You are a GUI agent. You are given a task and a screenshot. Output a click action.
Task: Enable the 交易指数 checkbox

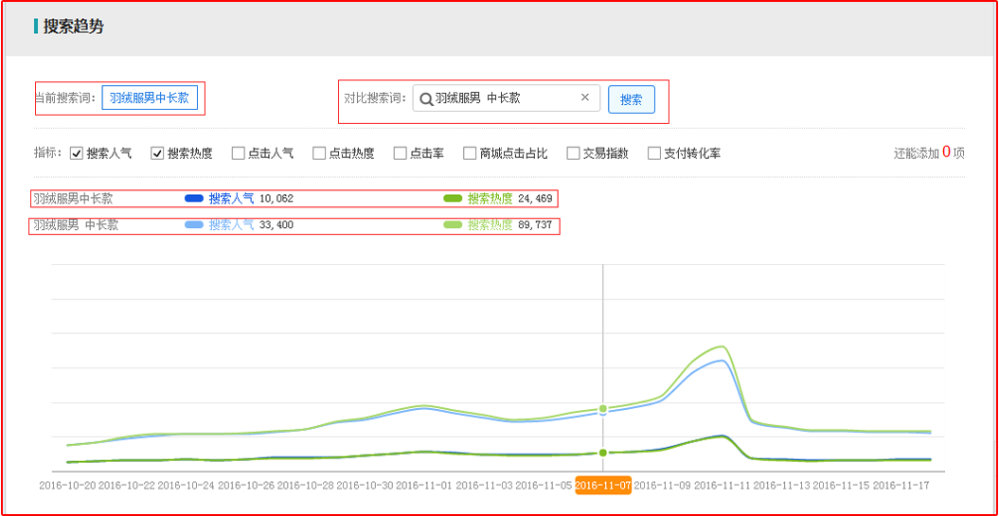click(574, 153)
